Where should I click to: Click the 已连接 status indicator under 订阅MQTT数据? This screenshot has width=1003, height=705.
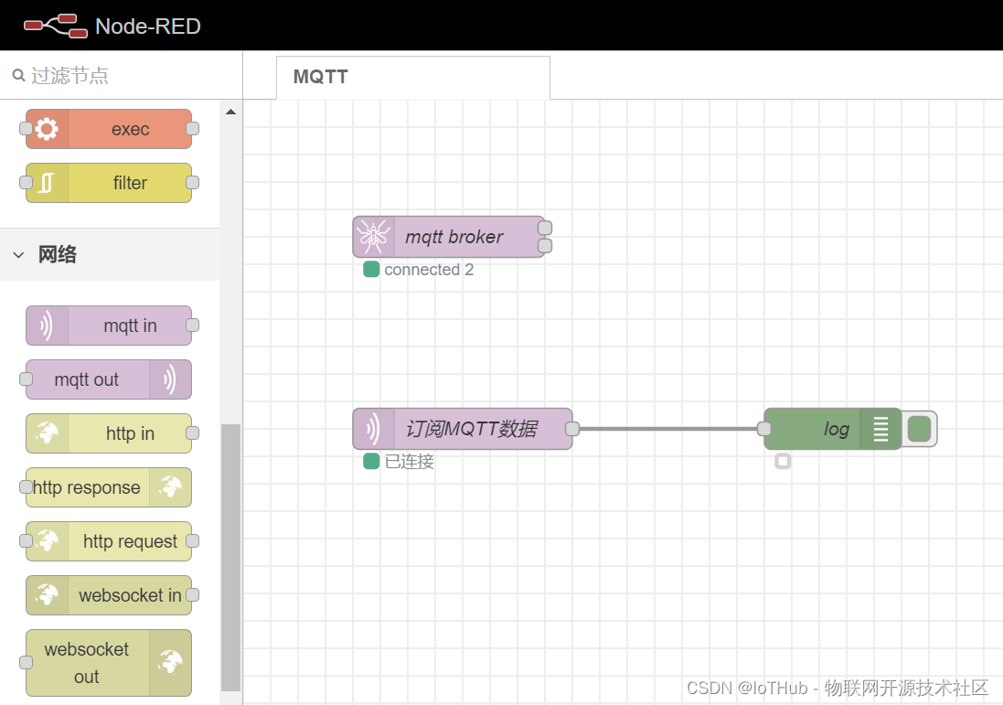(x=371, y=462)
